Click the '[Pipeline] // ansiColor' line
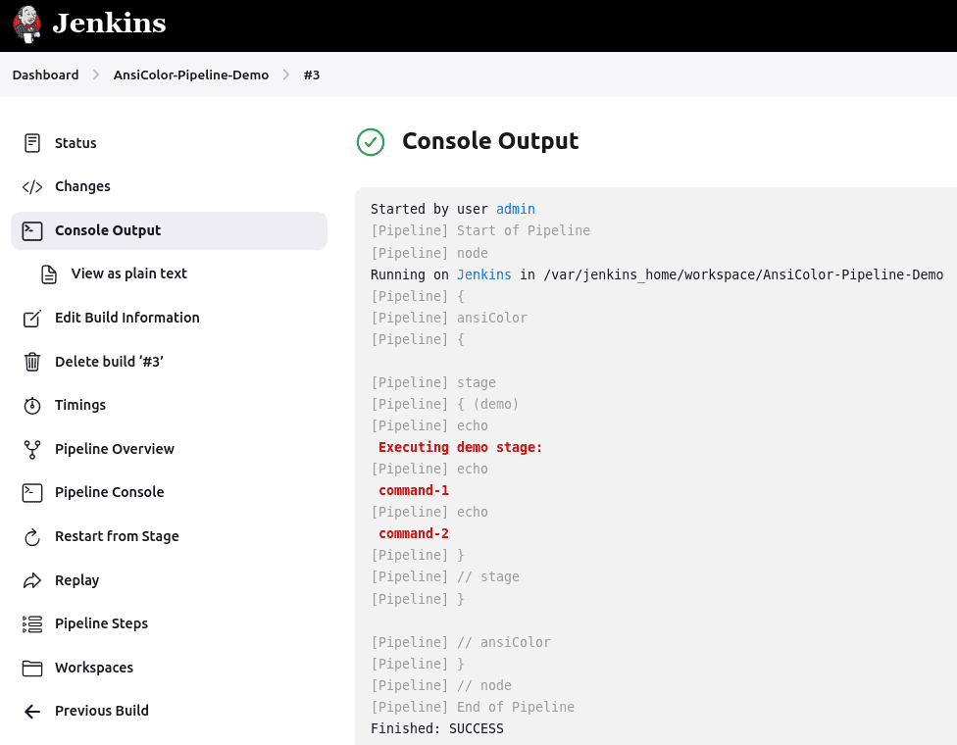The image size is (957, 745). [x=461, y=642]
